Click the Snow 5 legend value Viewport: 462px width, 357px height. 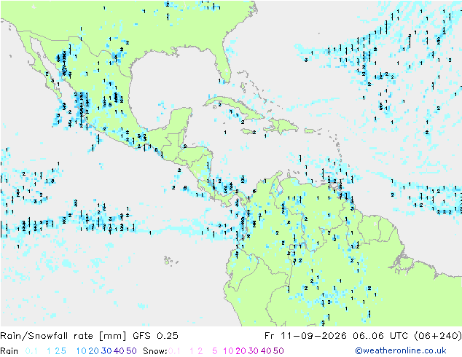pos(214,351)
